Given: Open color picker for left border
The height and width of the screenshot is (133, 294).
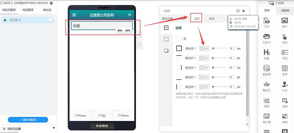Looking at the screenshot, I should pyautogui.click(x=204, y=87).
